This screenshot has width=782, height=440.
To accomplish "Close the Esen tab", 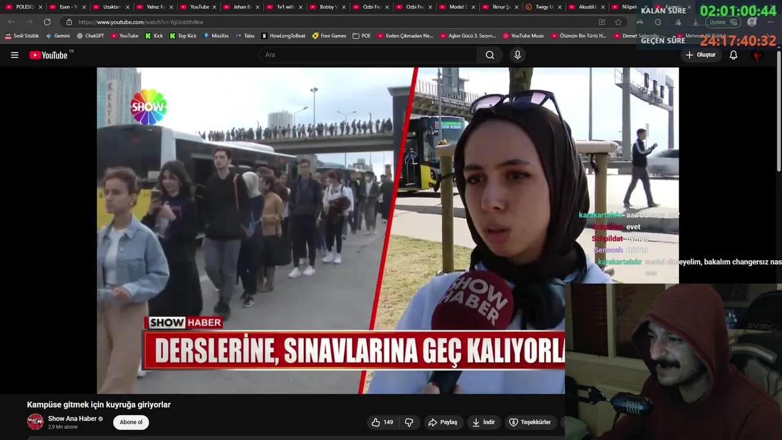I will (x=84, y=7).
